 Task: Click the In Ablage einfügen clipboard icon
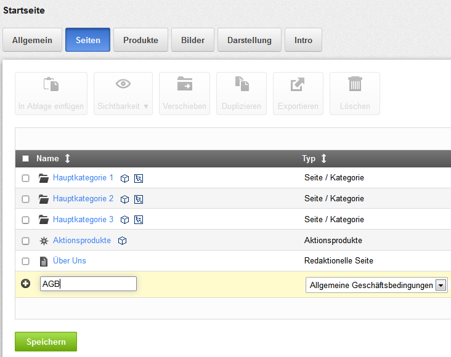pyautogui.click(x=51, y=84)
